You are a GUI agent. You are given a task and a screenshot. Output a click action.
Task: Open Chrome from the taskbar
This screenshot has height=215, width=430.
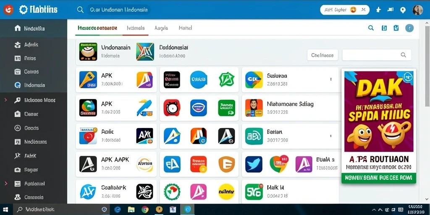pyautogui.click(x=145, y=210)
